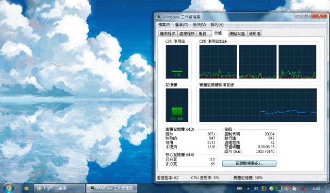Click the 執行緒 value 847

coord(271,138)
